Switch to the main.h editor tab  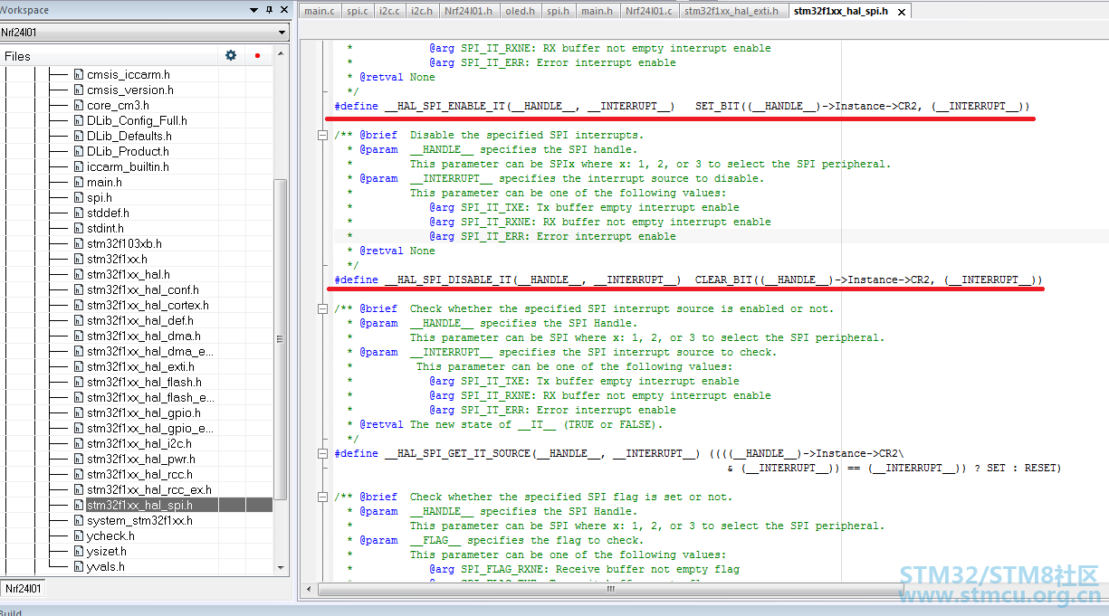point(596,11)
